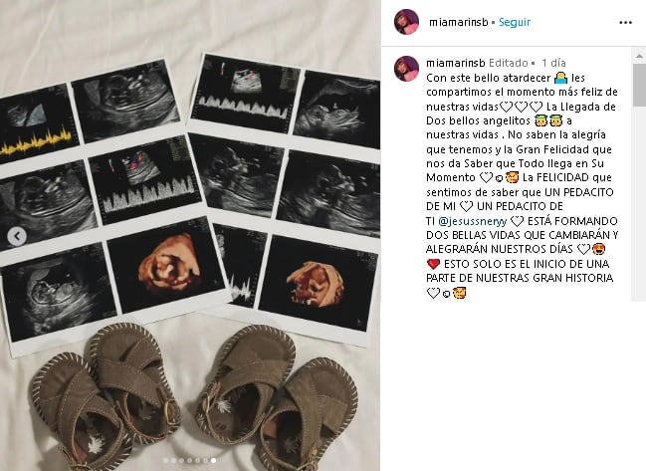The width and height of the screenshot is (646, 471).
Task: Click the caption scrollbar thumb
Action: 639,85
